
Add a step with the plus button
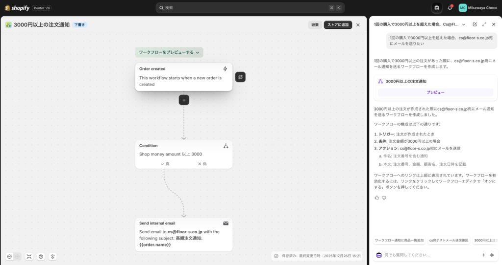(184, 100)
